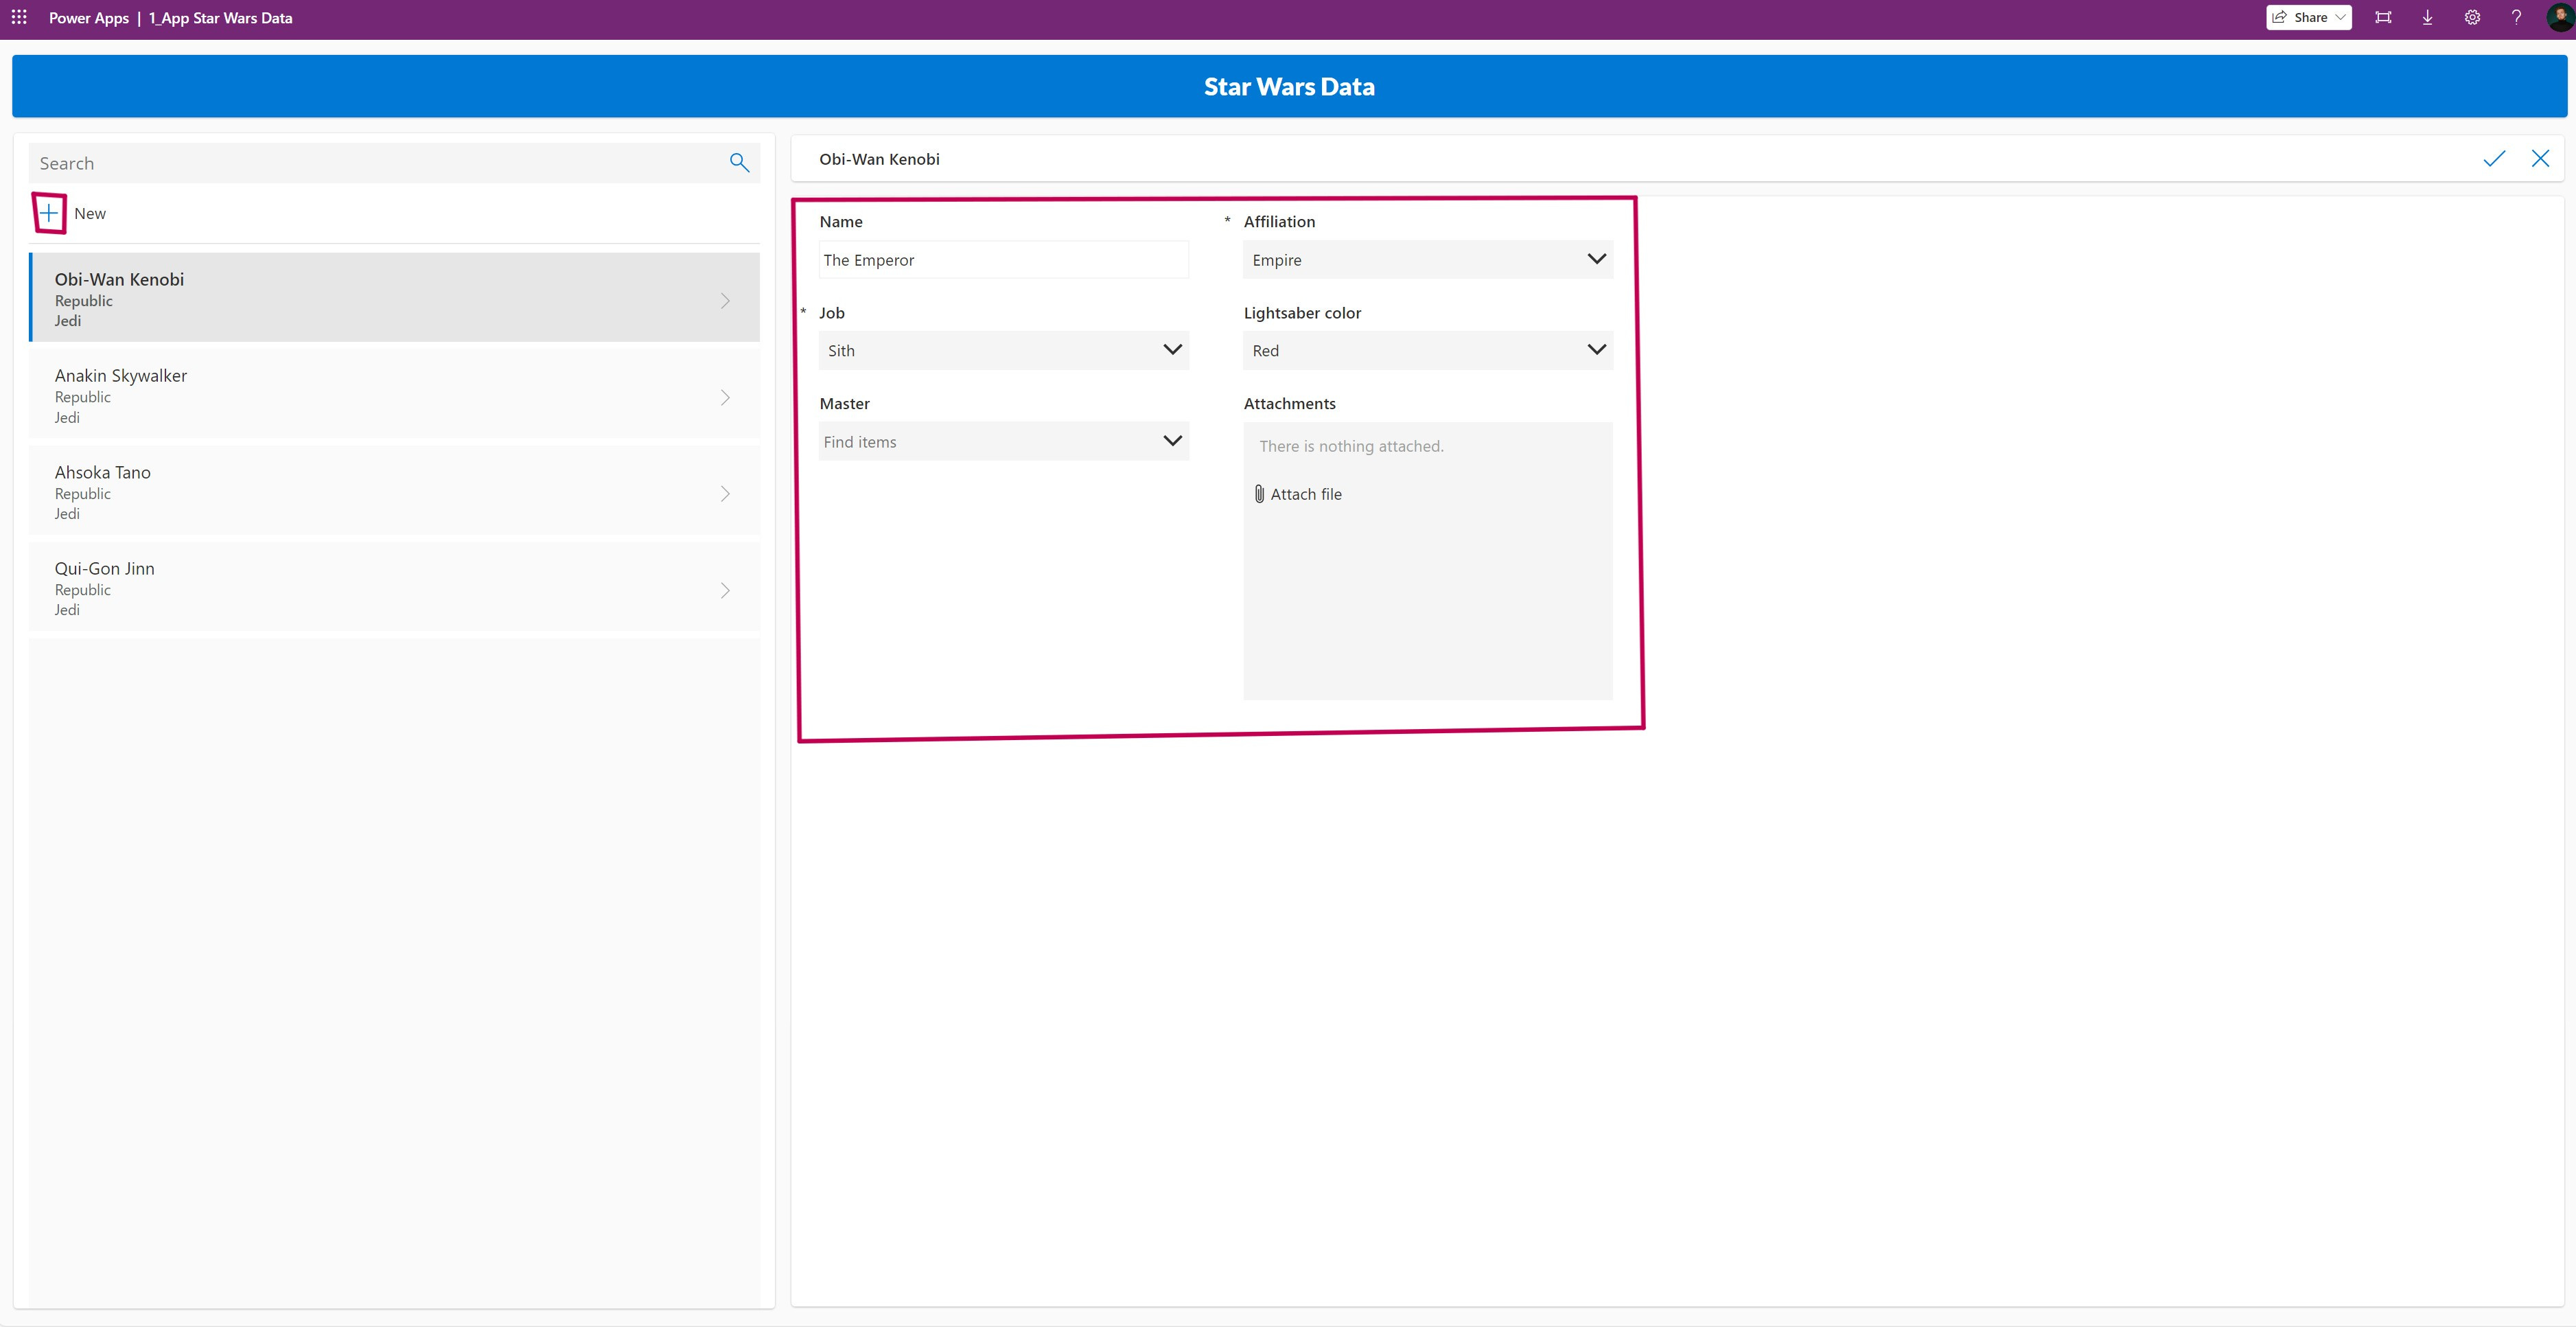
Task: Select the Qui-Gon Jinn list entry
Action: coord(380,588)
